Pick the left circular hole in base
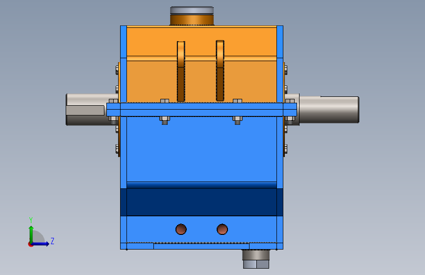425x275 pixels. pos(181,229)
